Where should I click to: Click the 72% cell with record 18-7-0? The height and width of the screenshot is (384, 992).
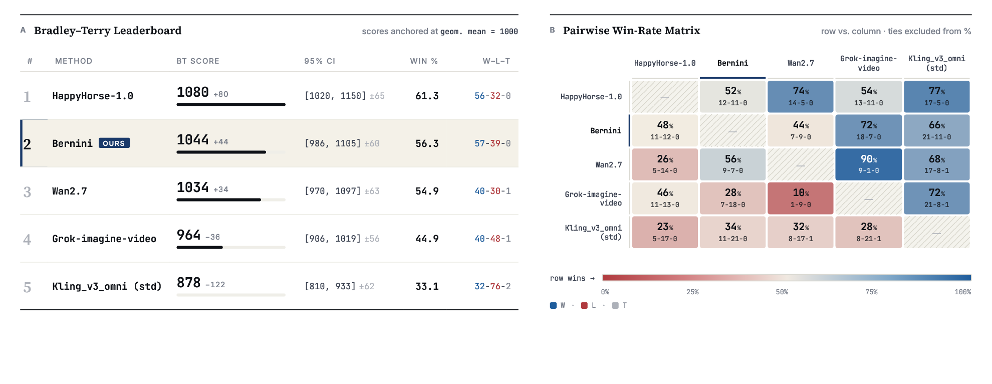coord(869,131)
